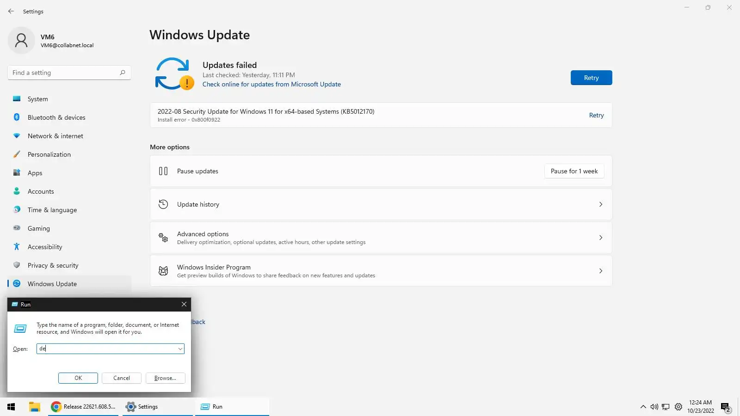Click the network tray icon
This screenshot has height=416, width=740.
(666, 407)
